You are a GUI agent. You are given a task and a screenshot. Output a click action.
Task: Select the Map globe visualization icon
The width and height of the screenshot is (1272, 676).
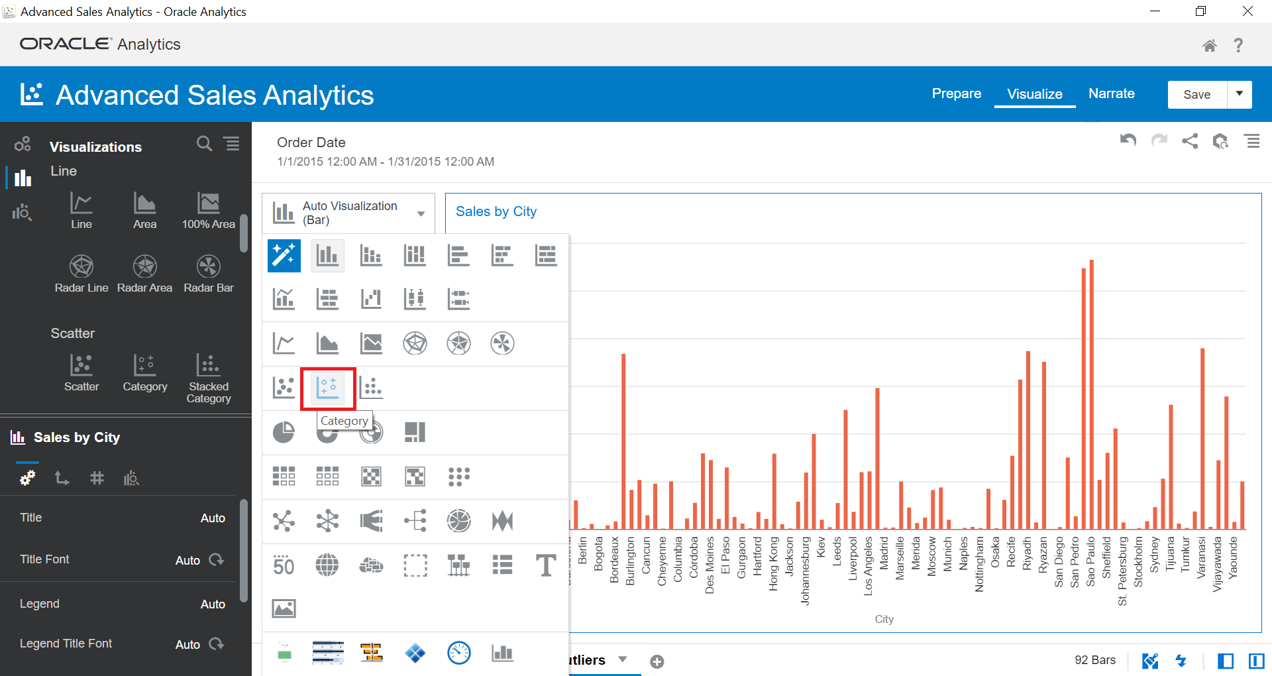point(327,565)
